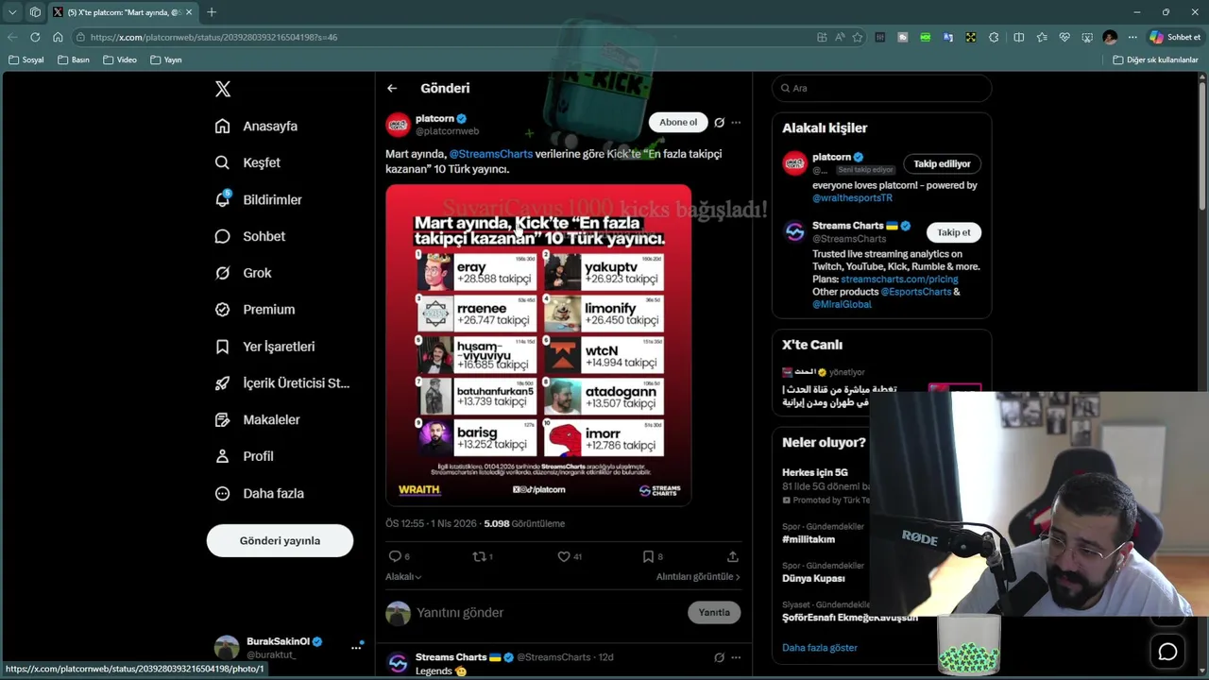Viewport: 1209px width, 680px height.
Task: Open the Basın bookmarks folder
Action: pos(74,59)
